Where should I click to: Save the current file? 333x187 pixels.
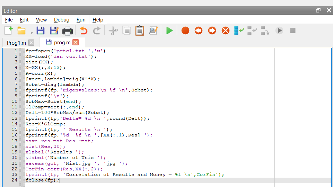(x=41, y=31)
